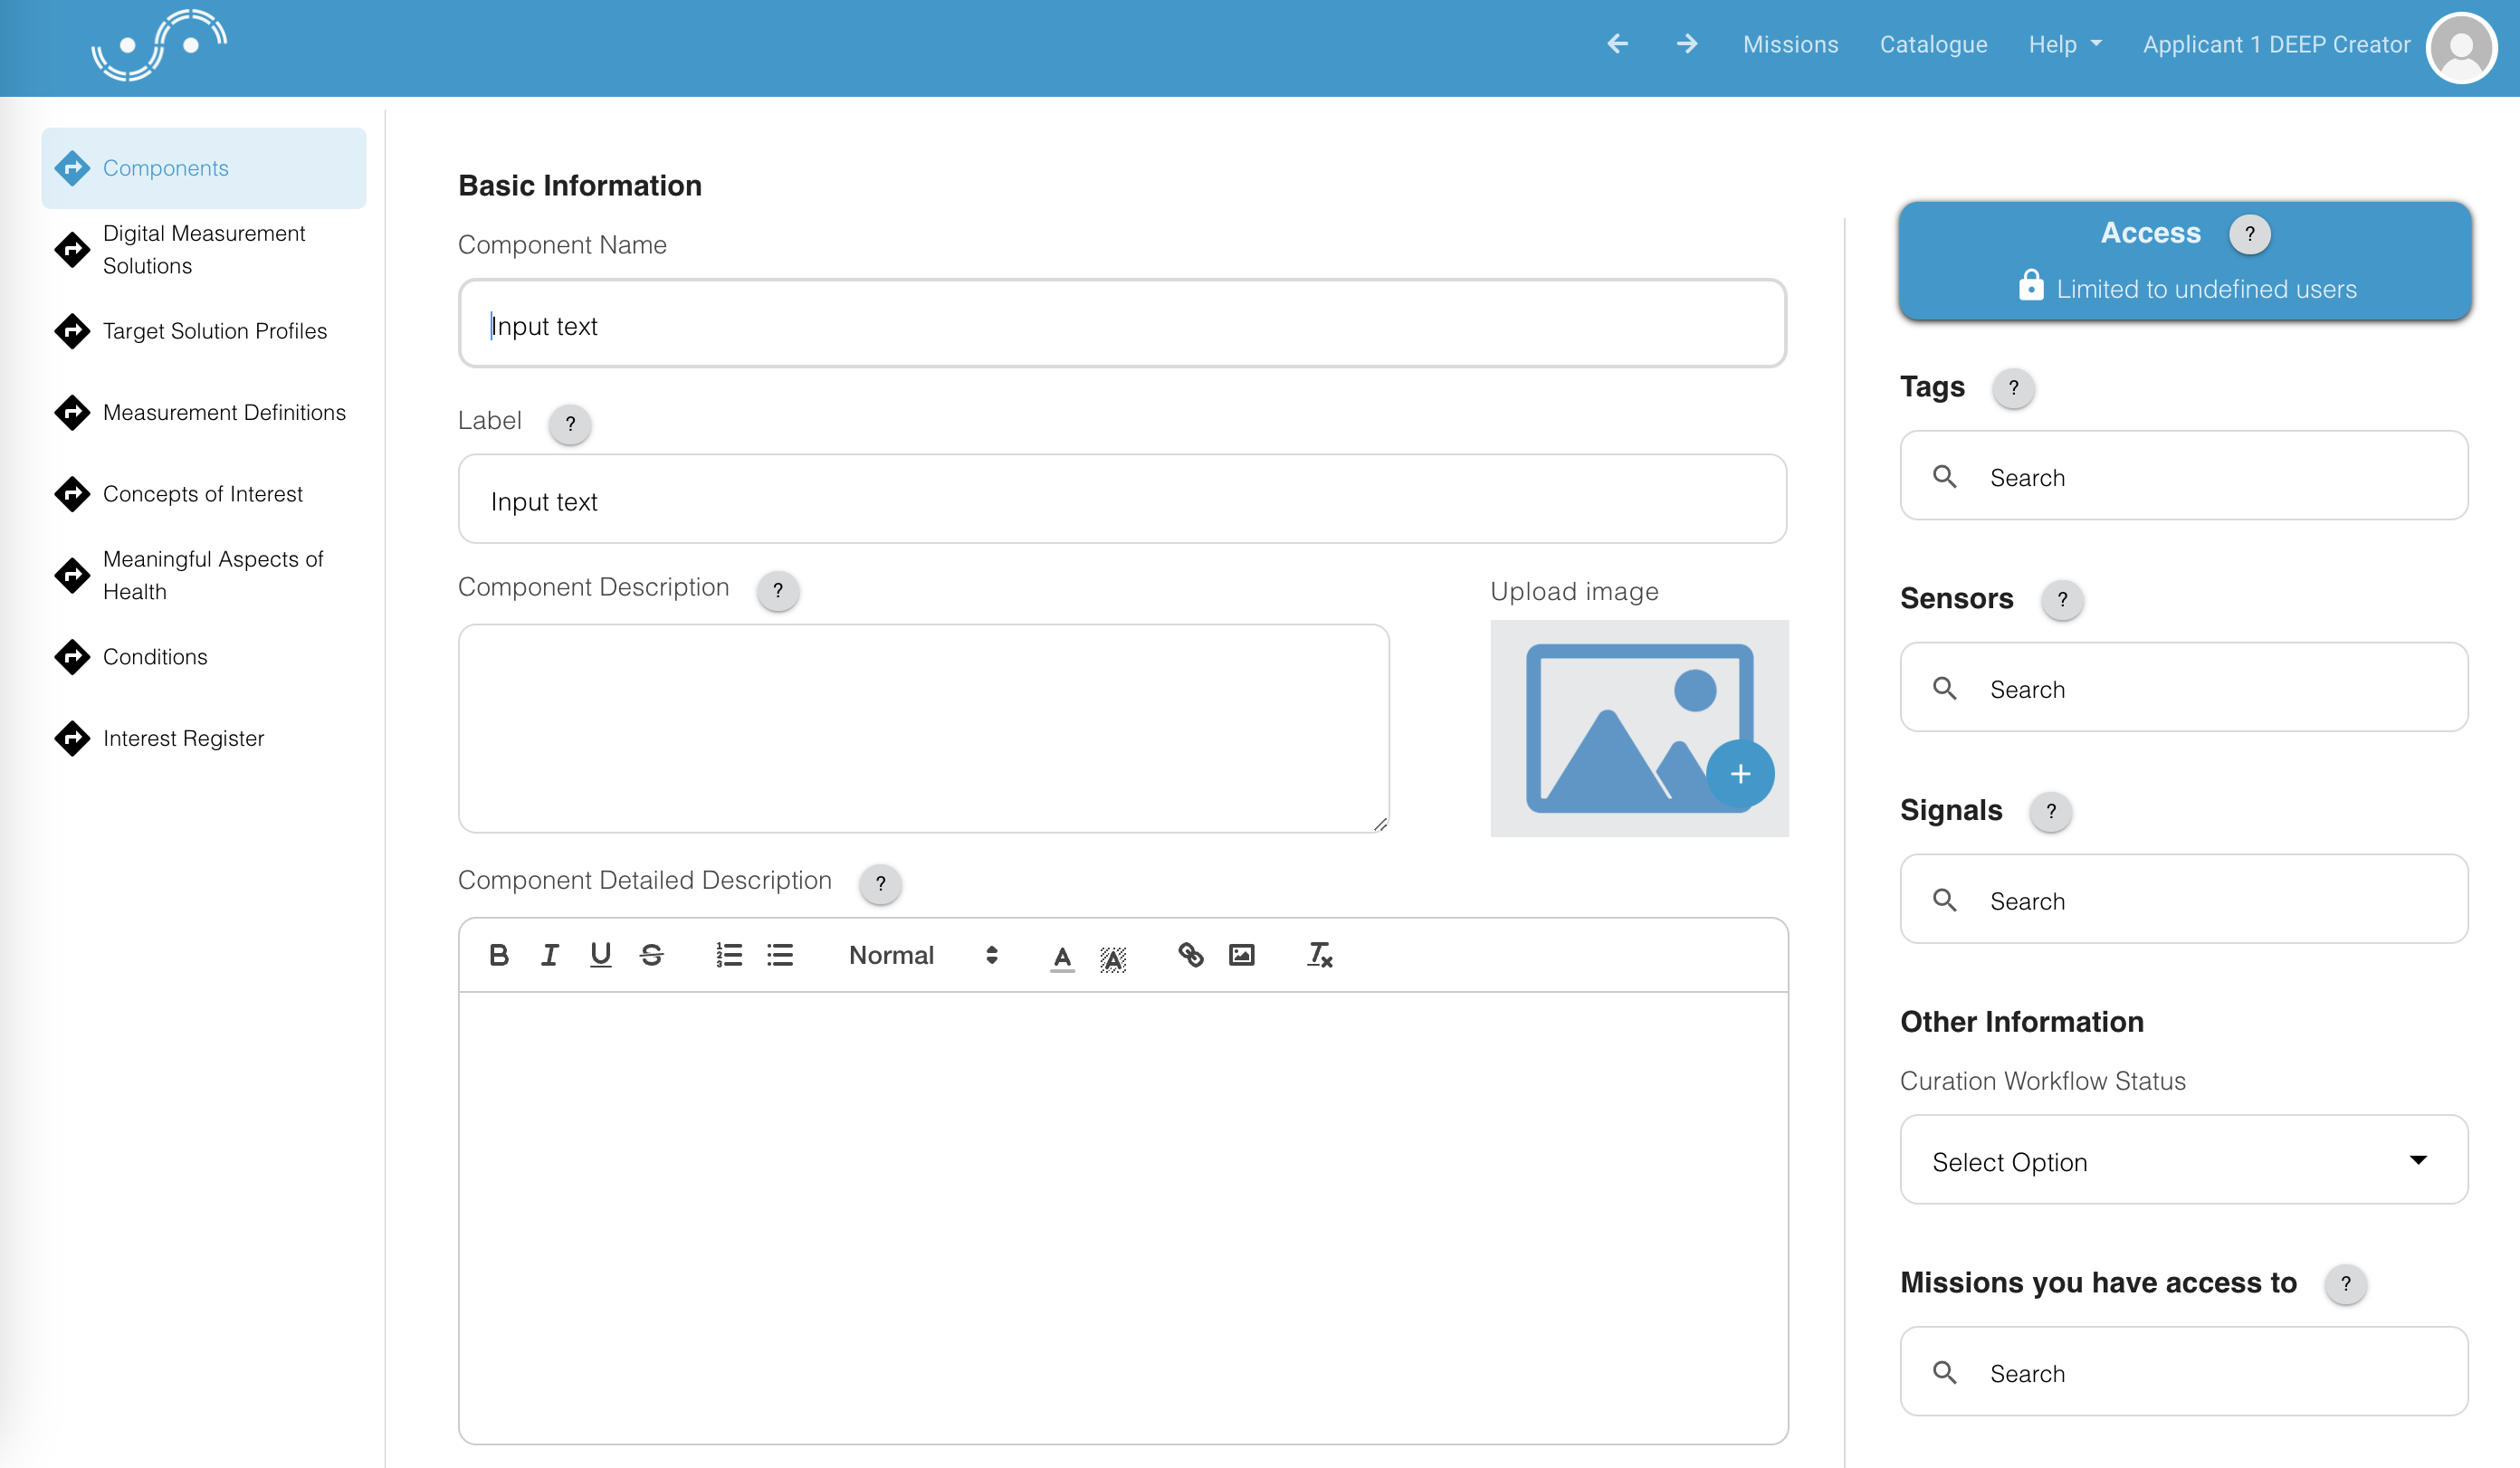The image size is (2520, 1468).
Task: Toggle underline formatting in editor
Action: (x=600, y=955)
